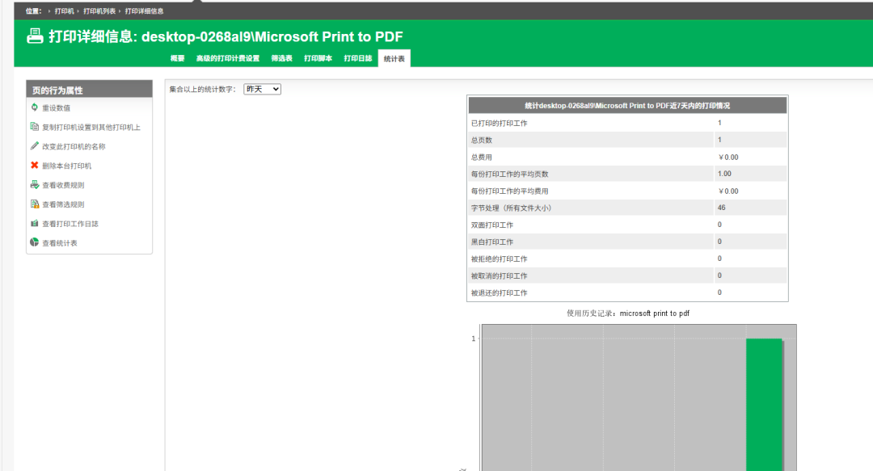Click the pie chart 查看统计表 icon

pos(35,242)
